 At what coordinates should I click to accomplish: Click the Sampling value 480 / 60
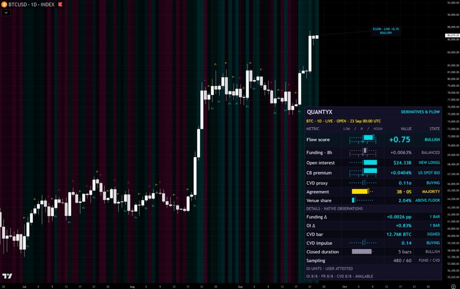(x=402, y=260)
